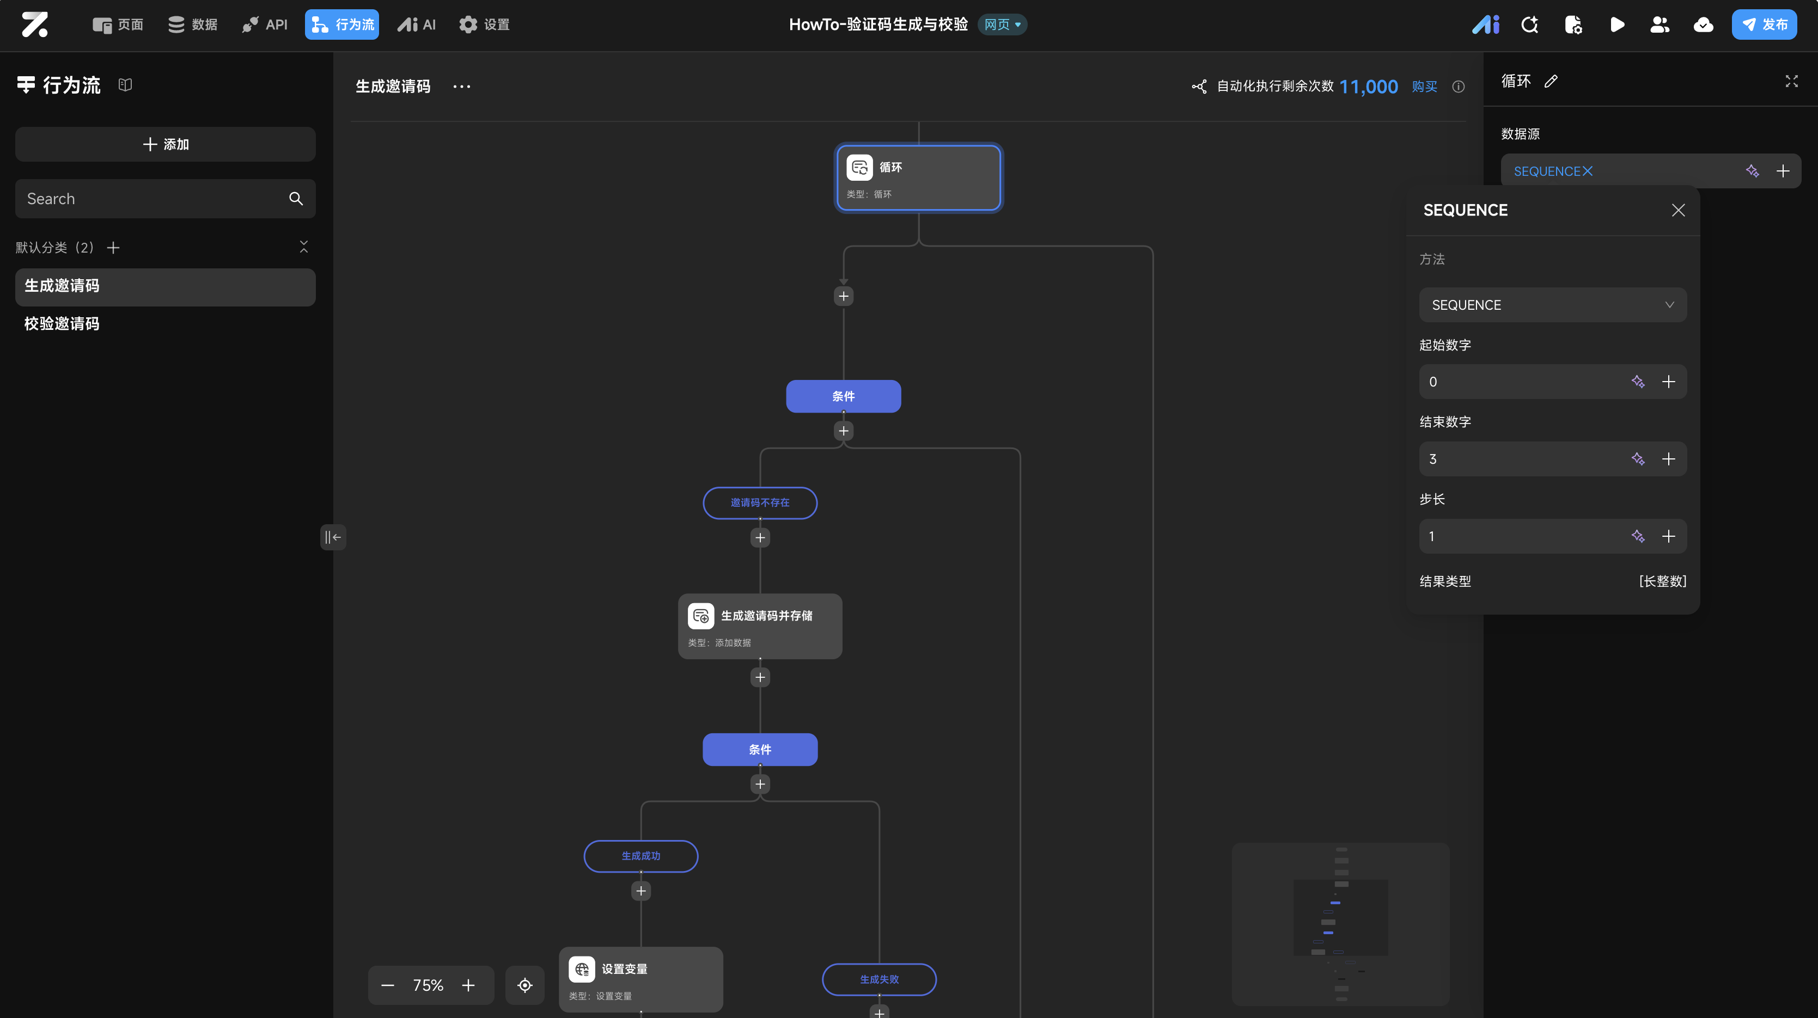Click the three-dot menu next to 生成邀请码
This screenshot has width=1818, height=1018.
coord(461,86)
